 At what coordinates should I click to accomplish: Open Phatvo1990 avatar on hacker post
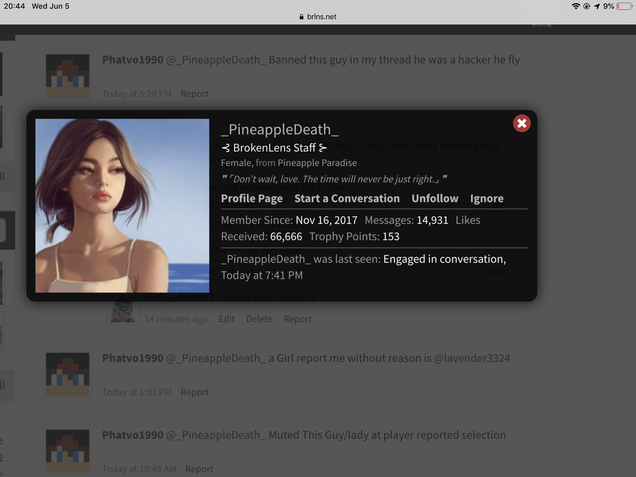click(68, 76)
